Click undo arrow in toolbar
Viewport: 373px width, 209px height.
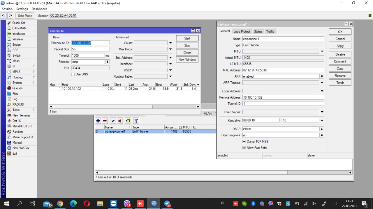(3, 16)
